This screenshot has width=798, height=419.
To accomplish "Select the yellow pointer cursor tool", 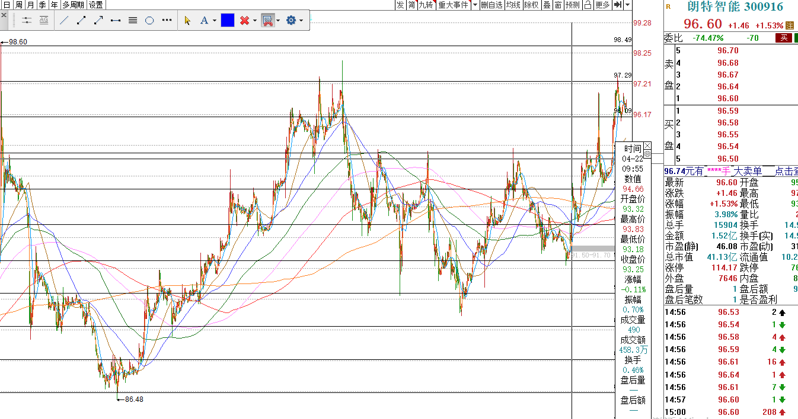I will pos(188,20).
